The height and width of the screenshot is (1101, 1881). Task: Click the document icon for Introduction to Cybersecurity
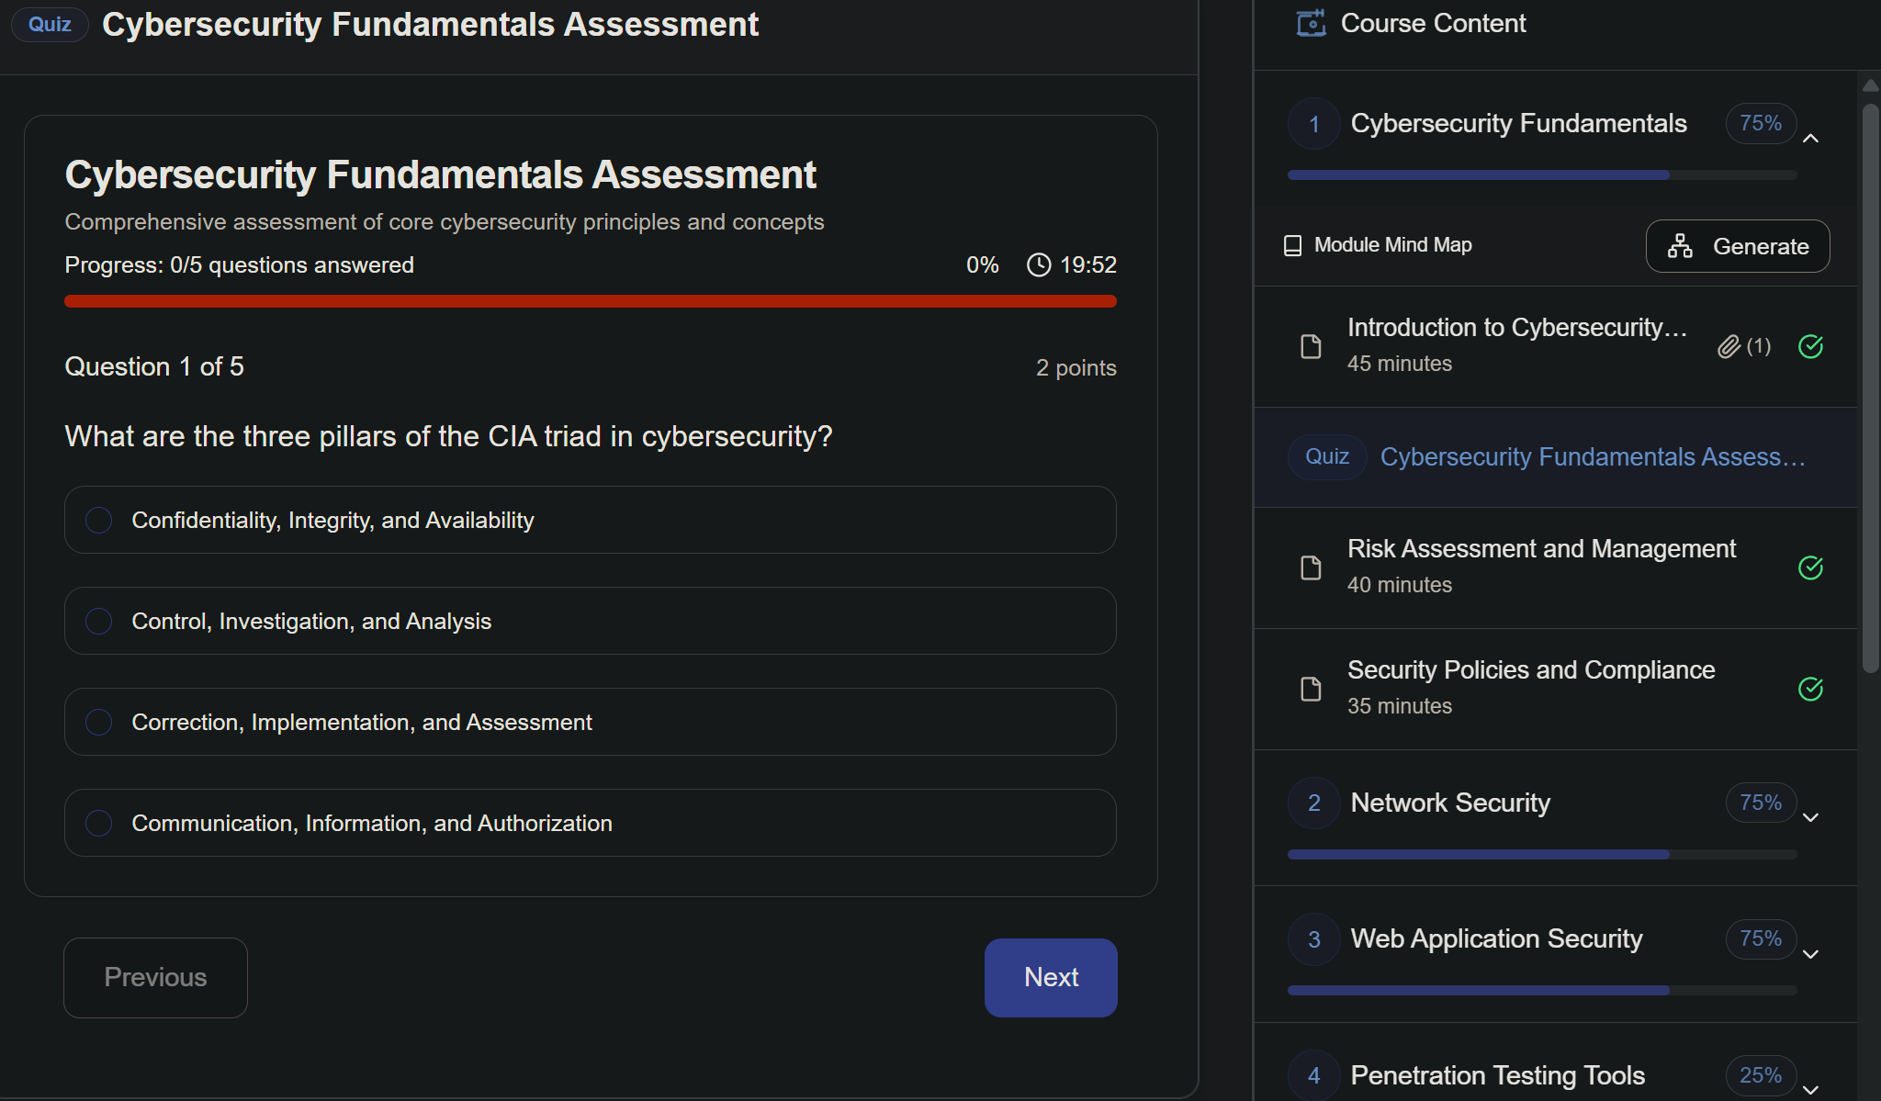(x=1311, y=346)
